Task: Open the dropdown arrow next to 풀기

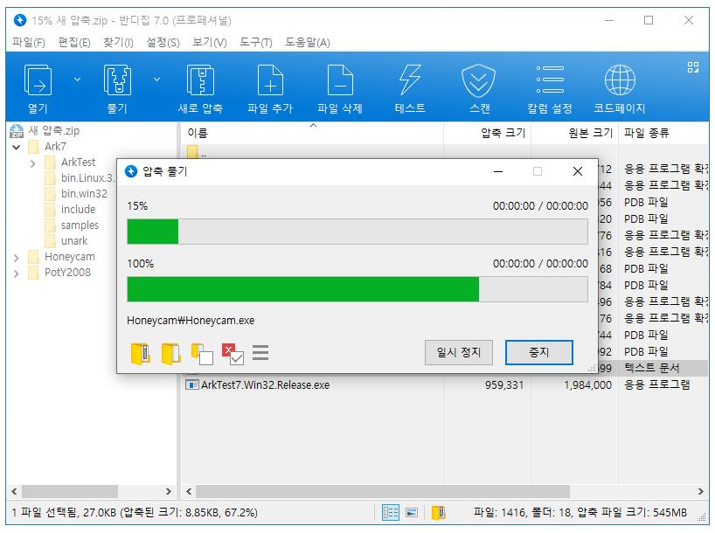Action: coord(156,80)
